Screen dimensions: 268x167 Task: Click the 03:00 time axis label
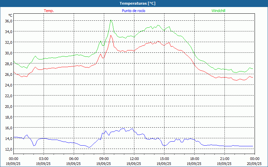44,159
